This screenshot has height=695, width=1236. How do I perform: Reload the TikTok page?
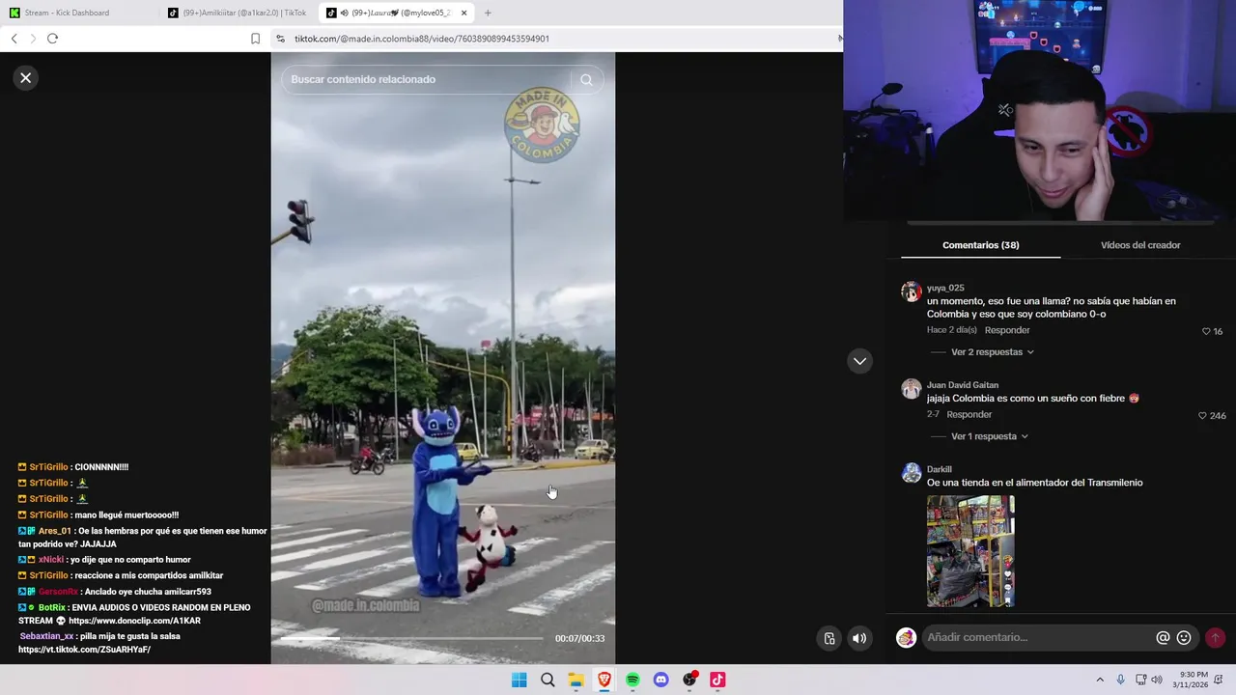[53, 39]
